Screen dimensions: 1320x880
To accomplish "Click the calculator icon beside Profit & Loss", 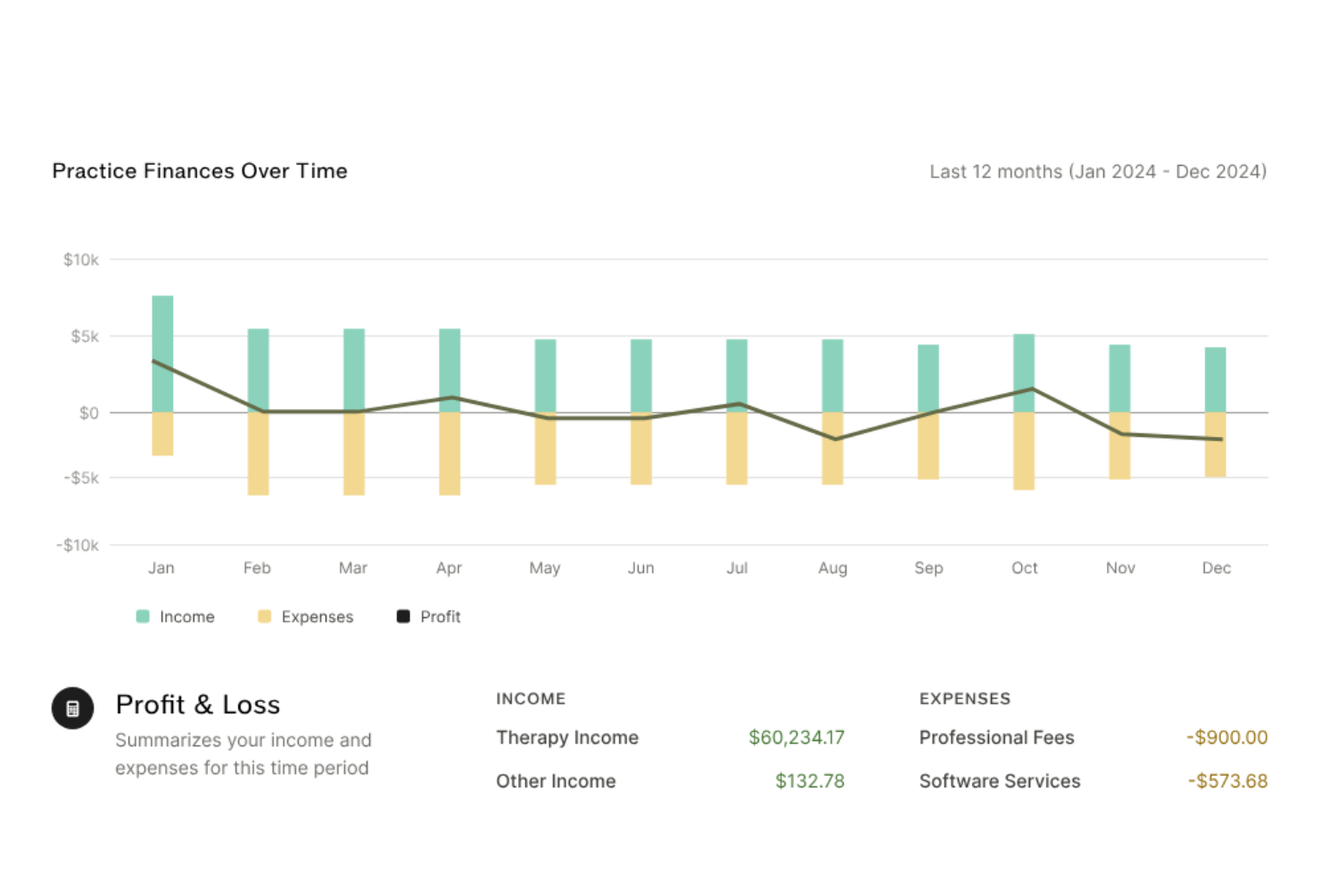I will point(72,708).
